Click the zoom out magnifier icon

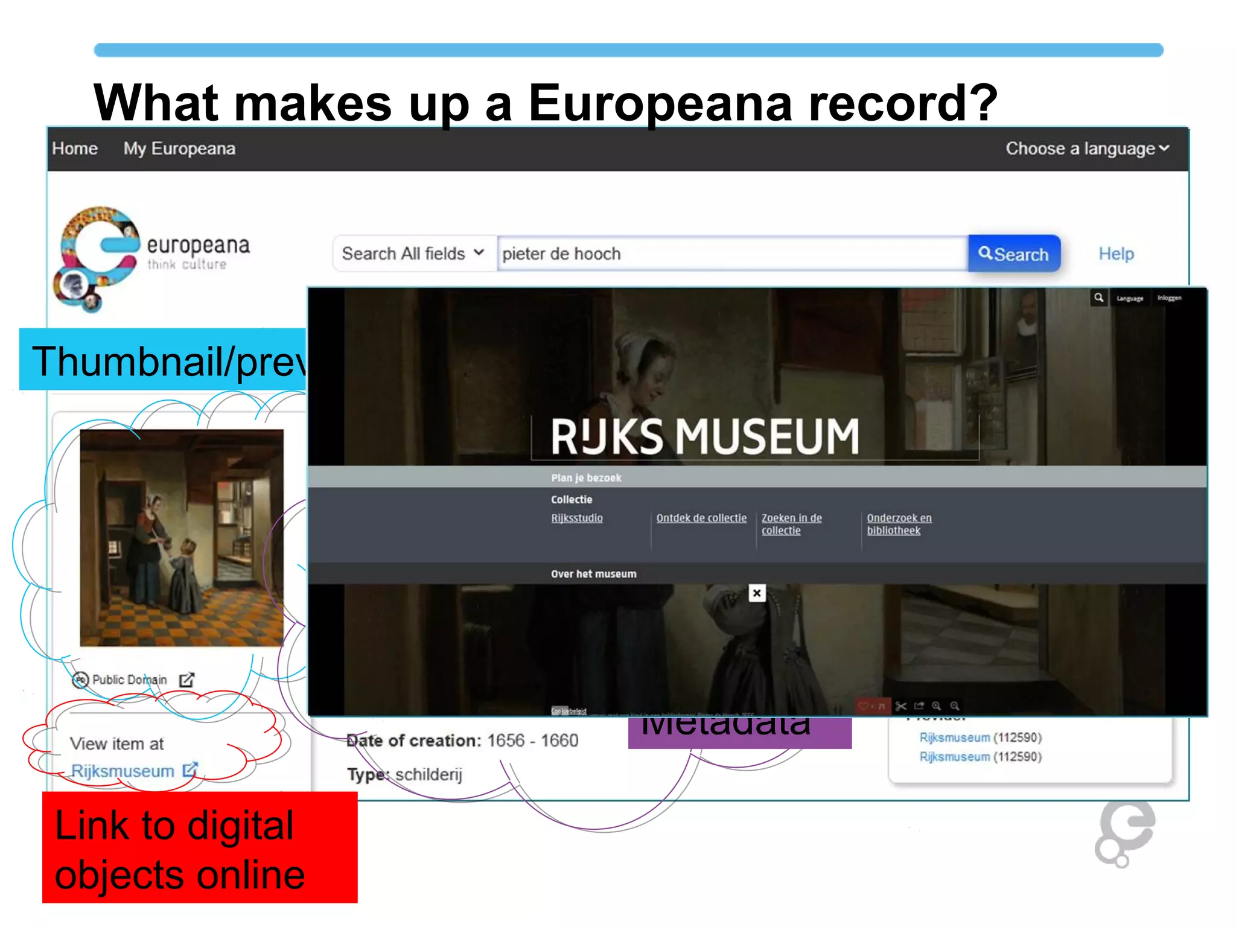tap(955, 706)
